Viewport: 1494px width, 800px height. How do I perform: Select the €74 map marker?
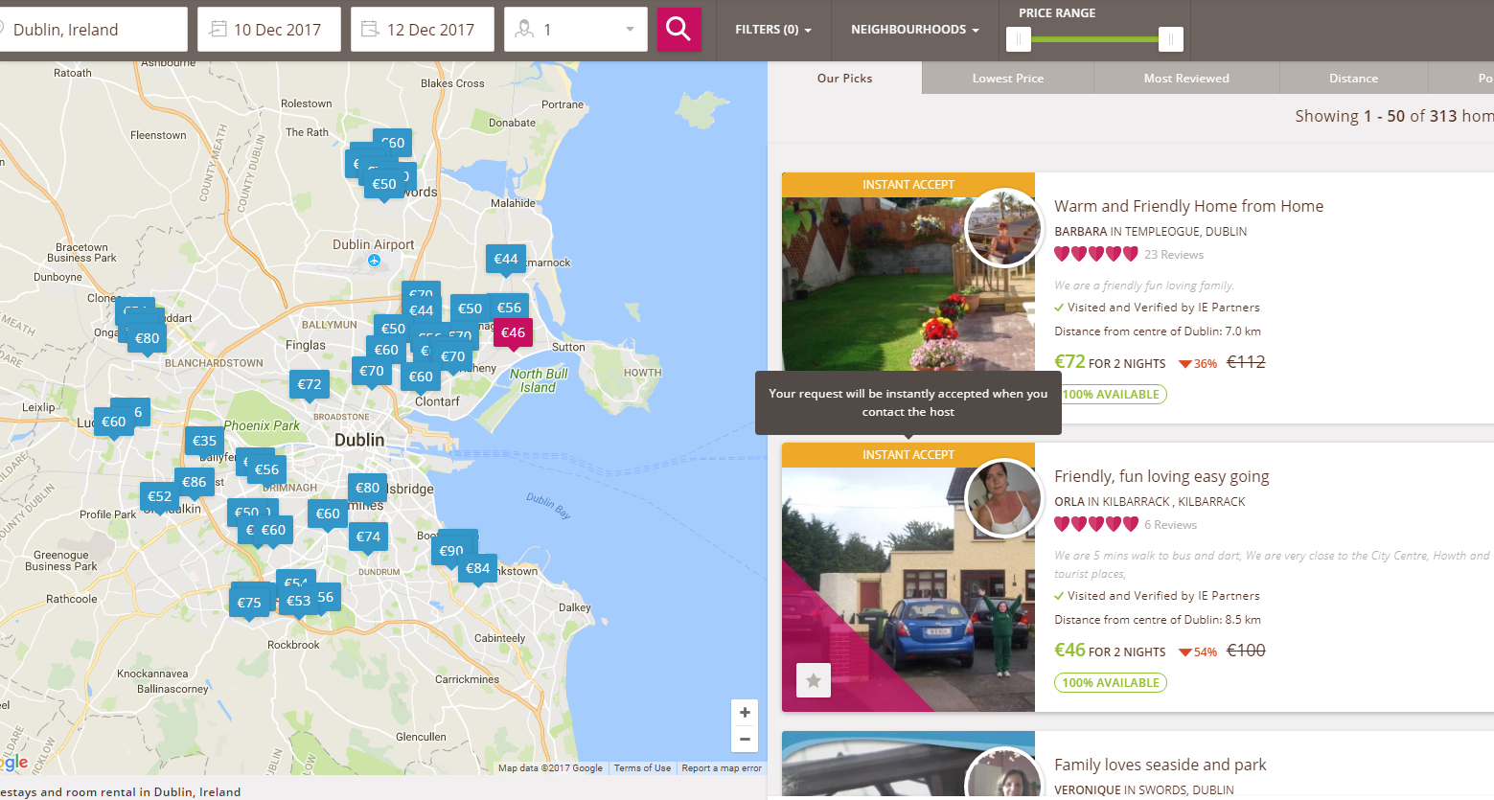[x=368, y=537]
